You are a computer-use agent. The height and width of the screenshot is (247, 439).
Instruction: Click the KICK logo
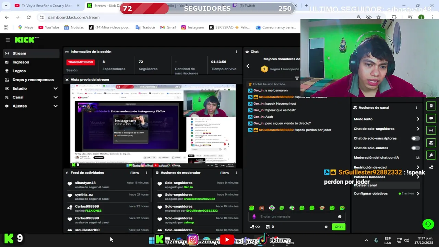pos(26,40)
